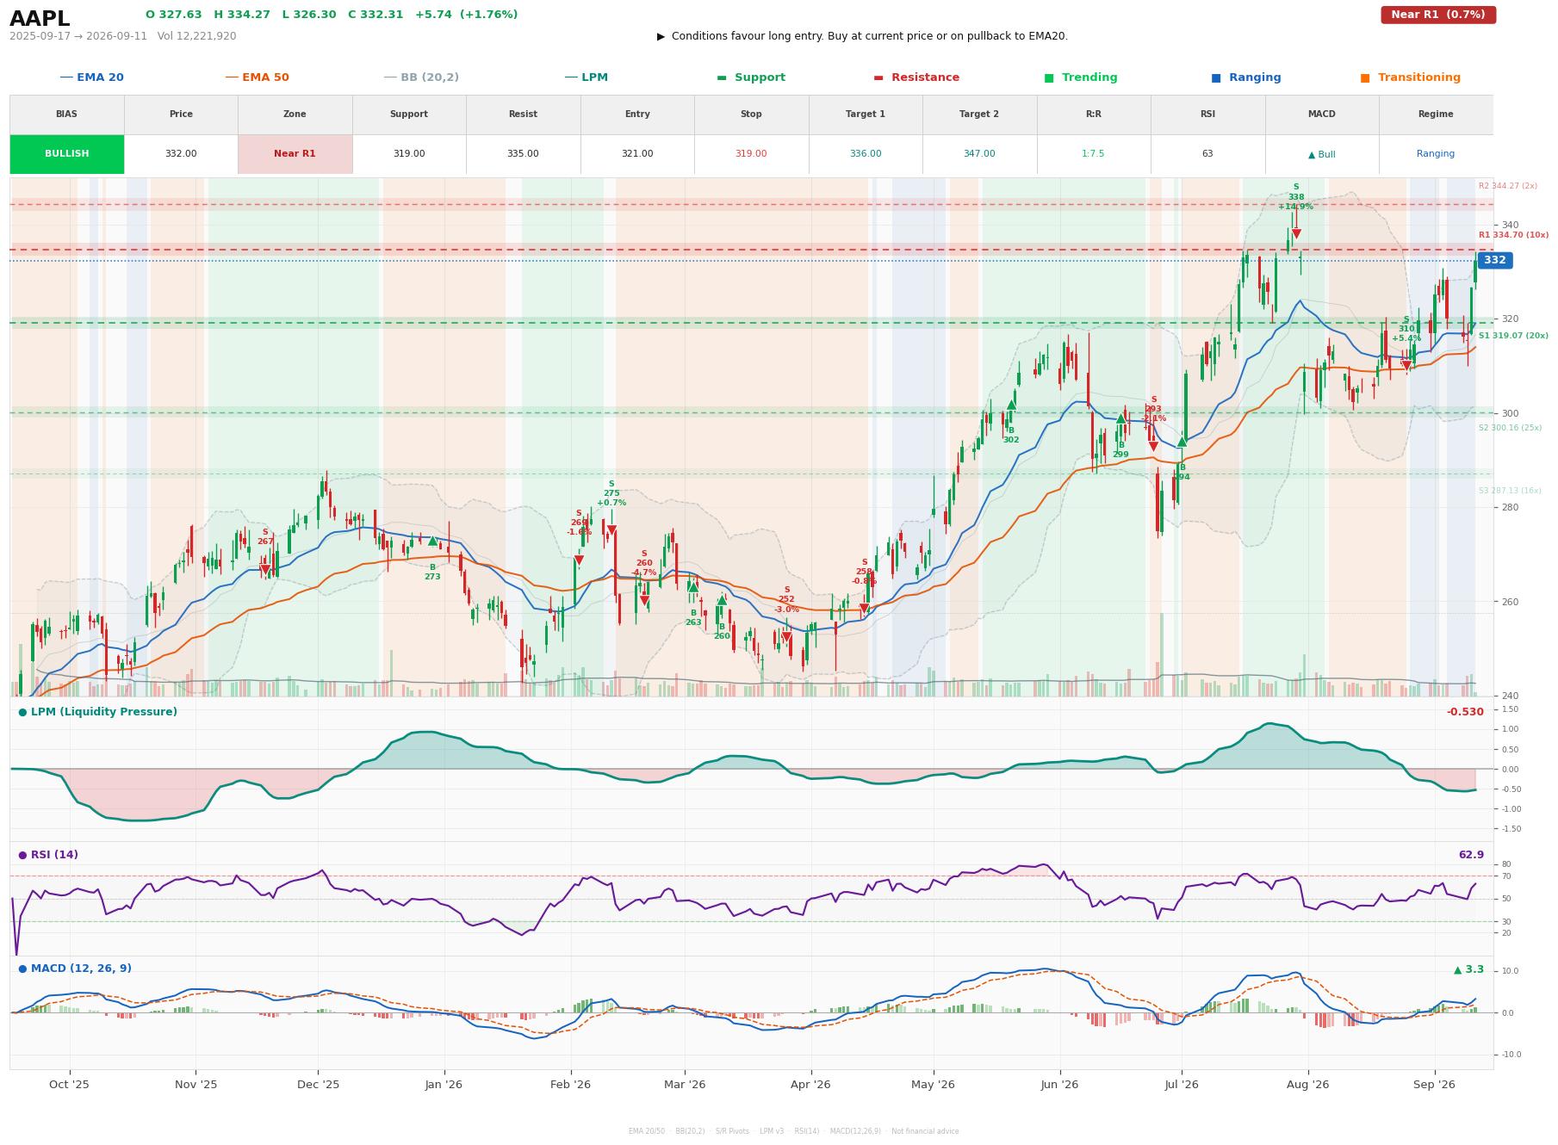Click the R2 344.27 (2x) label

(1507, 186)
